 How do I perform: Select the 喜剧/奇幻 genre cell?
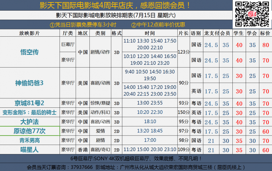click(x=100, y=150)
